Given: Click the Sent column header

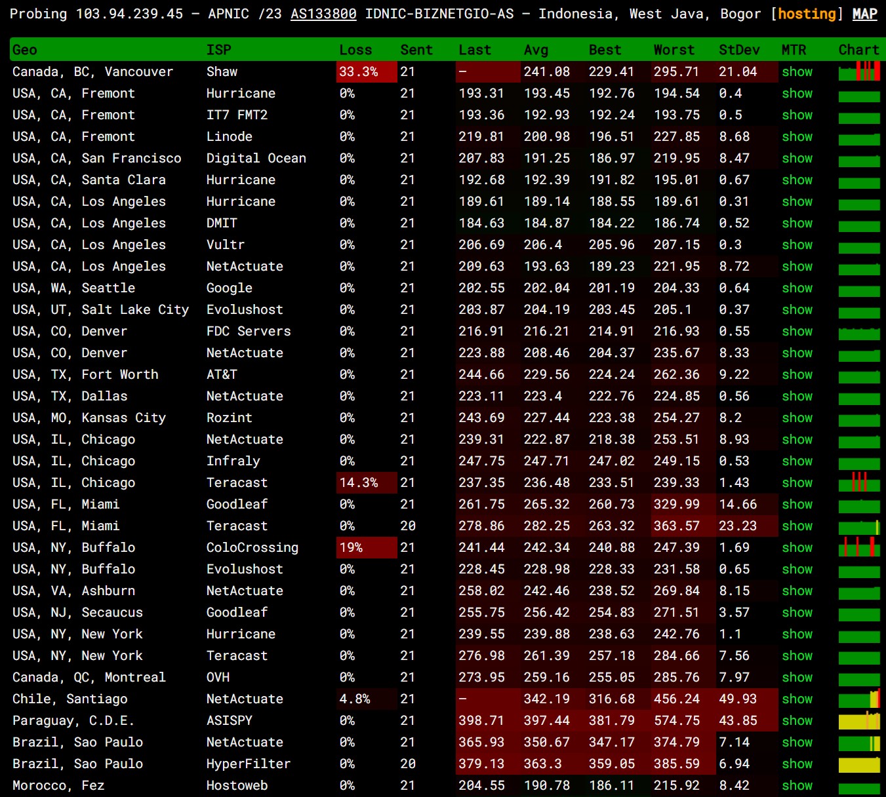Looking at the screenshot, I should pos(416,50).
